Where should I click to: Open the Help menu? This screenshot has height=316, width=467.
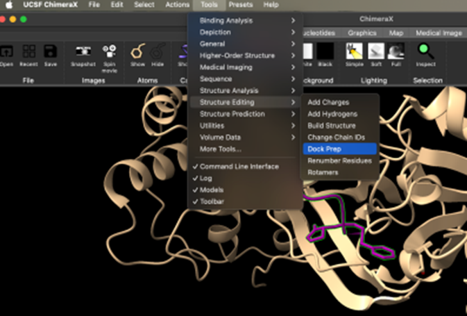pos(271,4)
